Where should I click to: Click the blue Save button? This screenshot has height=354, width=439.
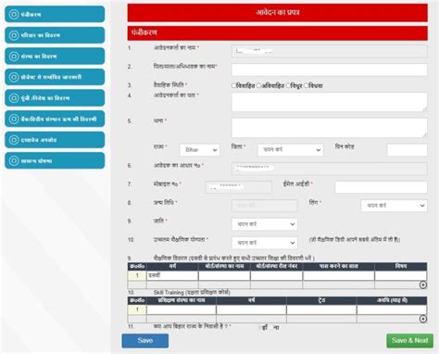145,341
